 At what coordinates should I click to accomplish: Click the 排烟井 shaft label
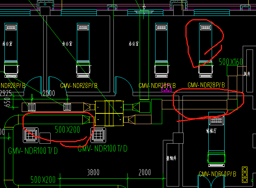pos(171,158)
